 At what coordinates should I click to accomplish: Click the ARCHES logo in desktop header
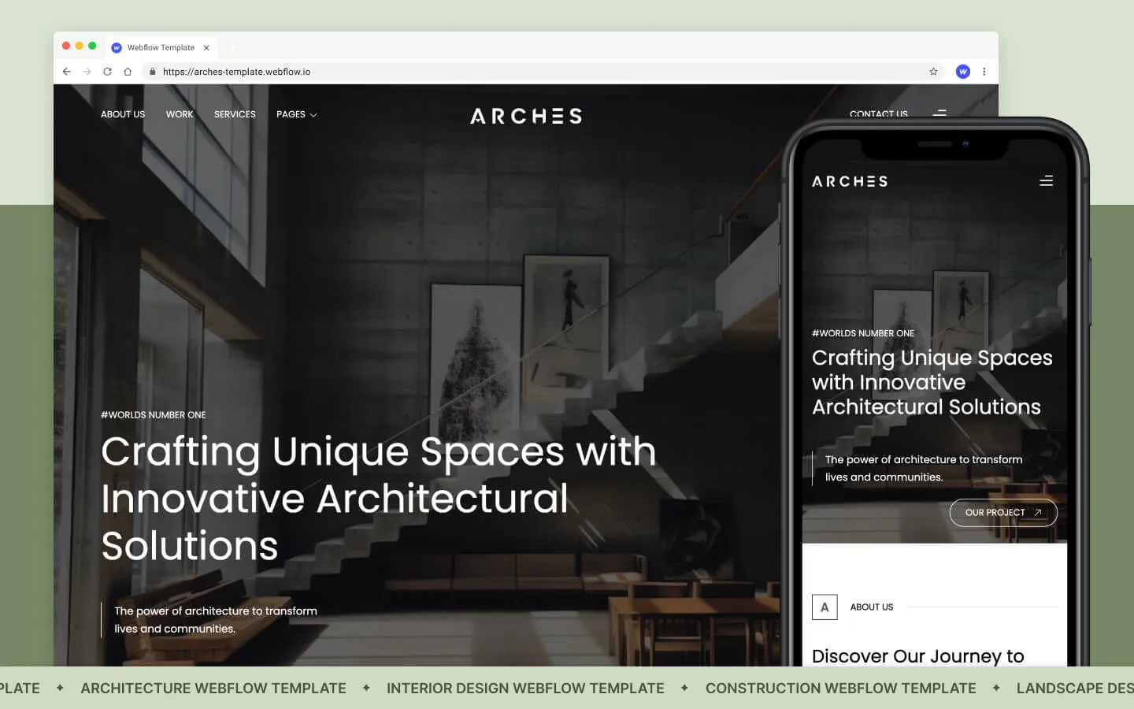(526, 117)
